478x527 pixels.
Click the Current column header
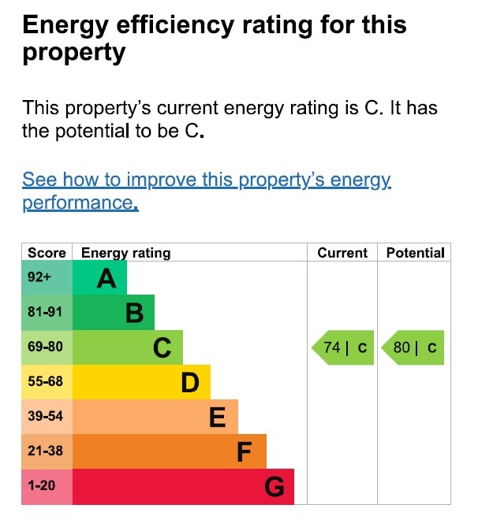pos(342,253)
